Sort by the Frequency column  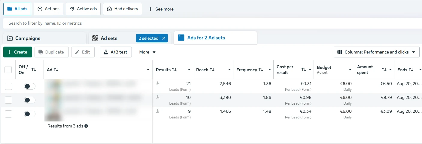point(261,70)
